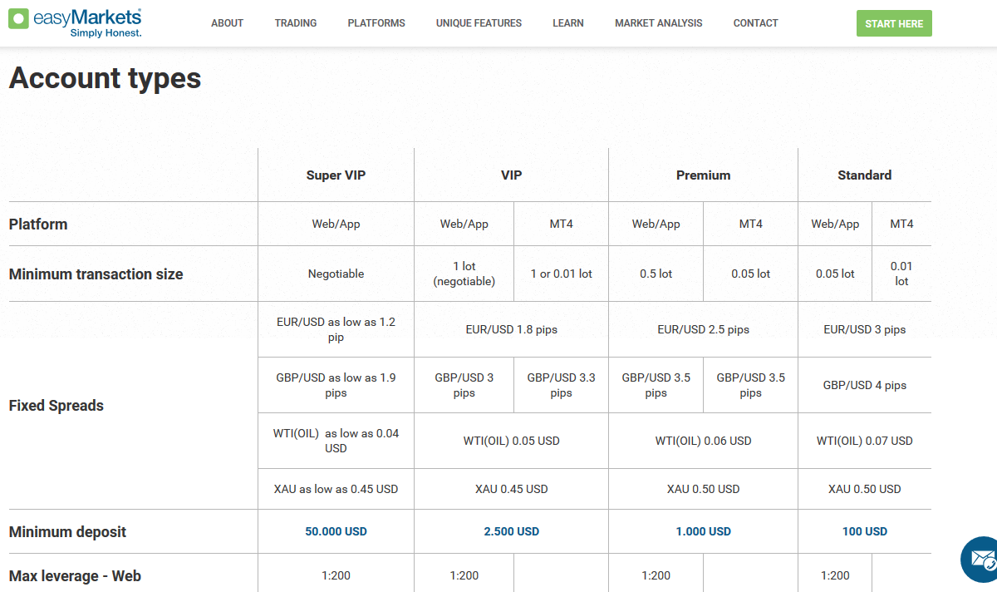This screenshot has width=997, height=592.
Task: Click the Negotiable cell under Super VIP
Action: pos(336,274)
